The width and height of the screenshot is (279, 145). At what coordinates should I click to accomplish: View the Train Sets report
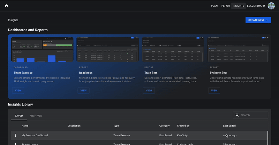(149, 91)
